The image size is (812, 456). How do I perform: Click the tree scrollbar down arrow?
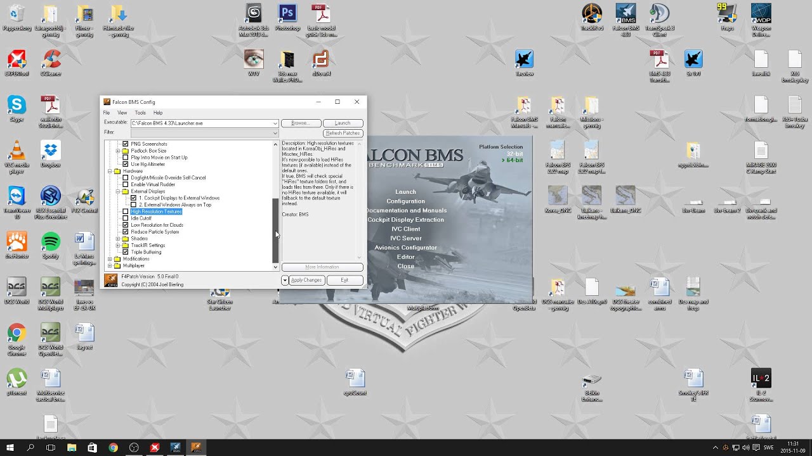(x=275, y=267)
